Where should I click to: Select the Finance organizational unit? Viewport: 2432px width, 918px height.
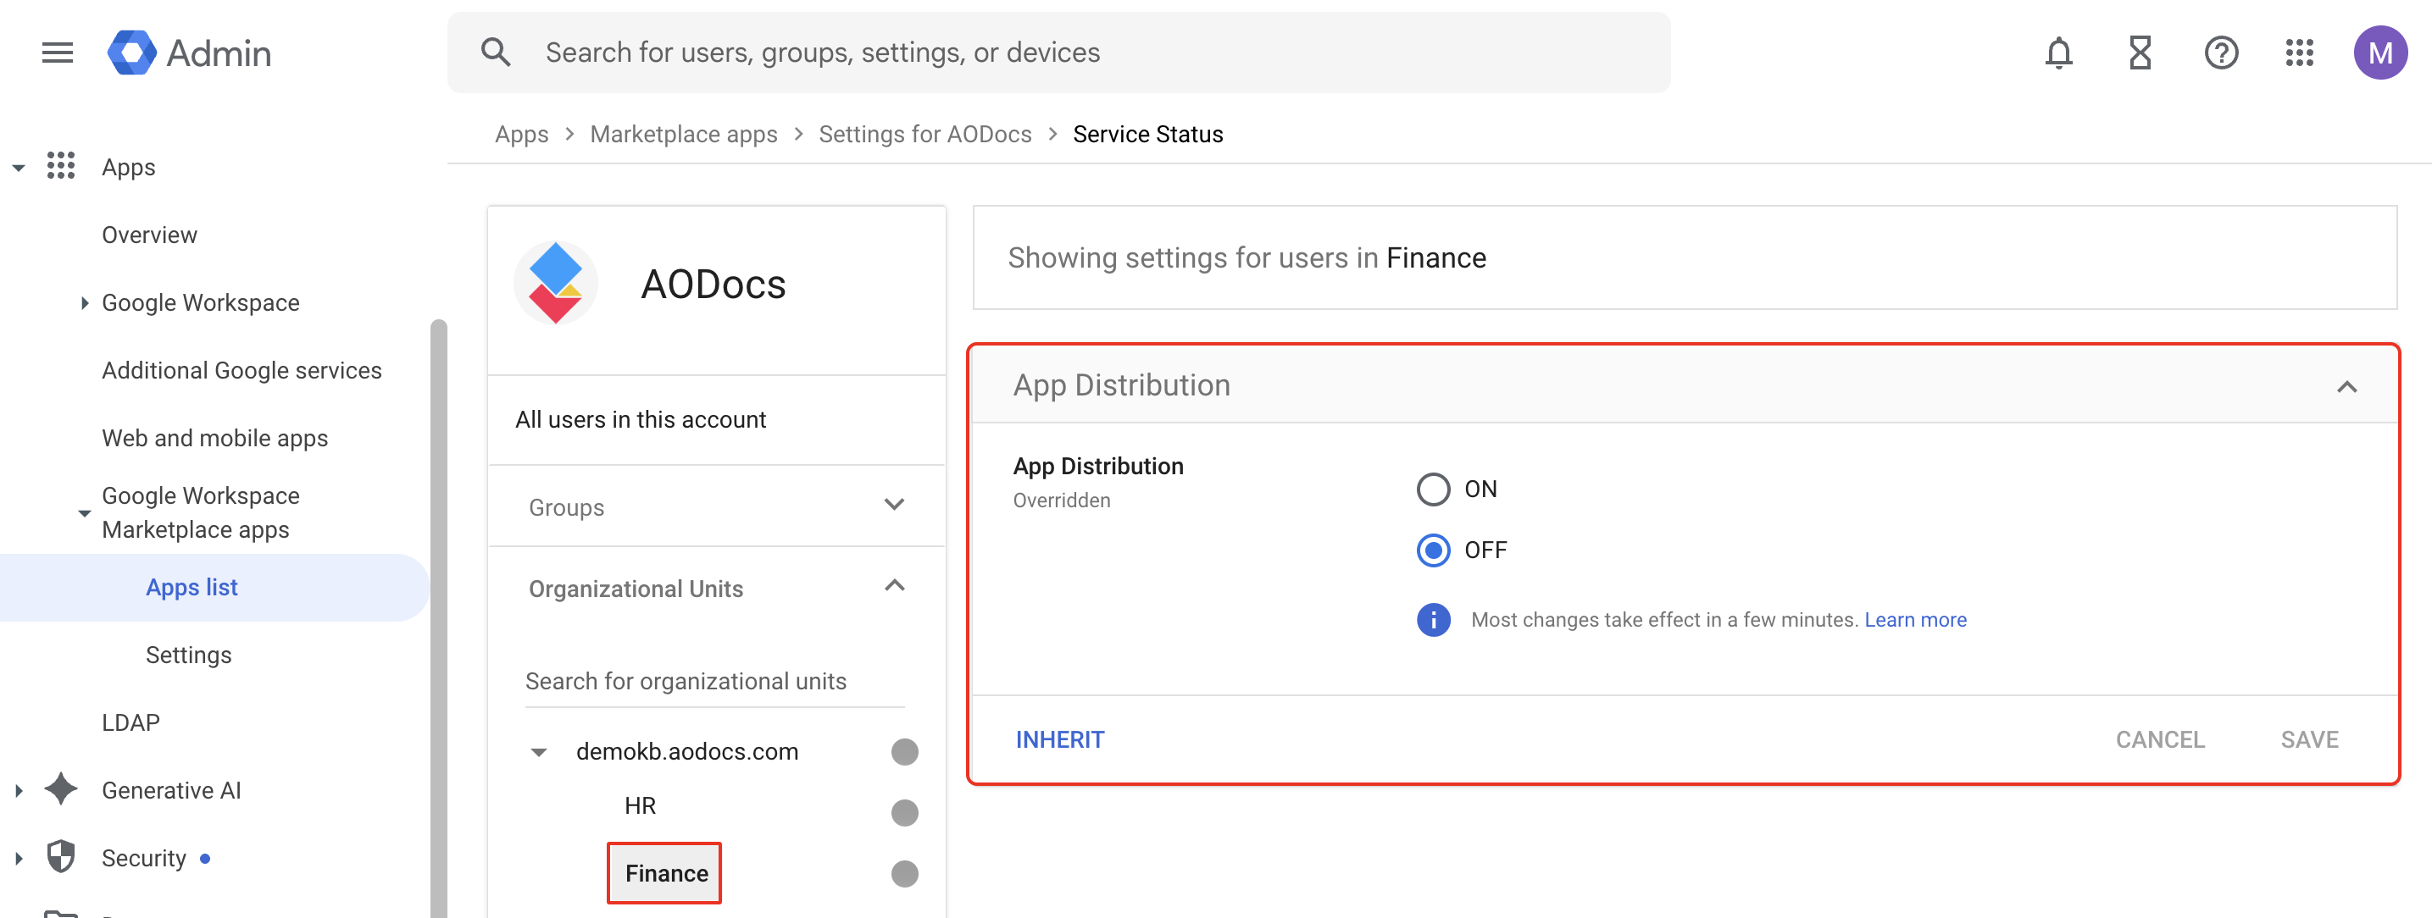point(665,873)
